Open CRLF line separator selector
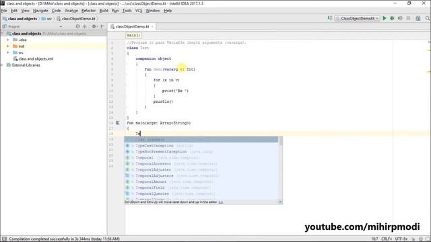The height and width of the screenshot is (242, 431). coord(387,239)
